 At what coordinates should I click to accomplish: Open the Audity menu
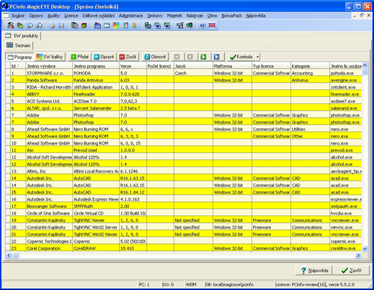pyautogui.click(x=54, y=16)
